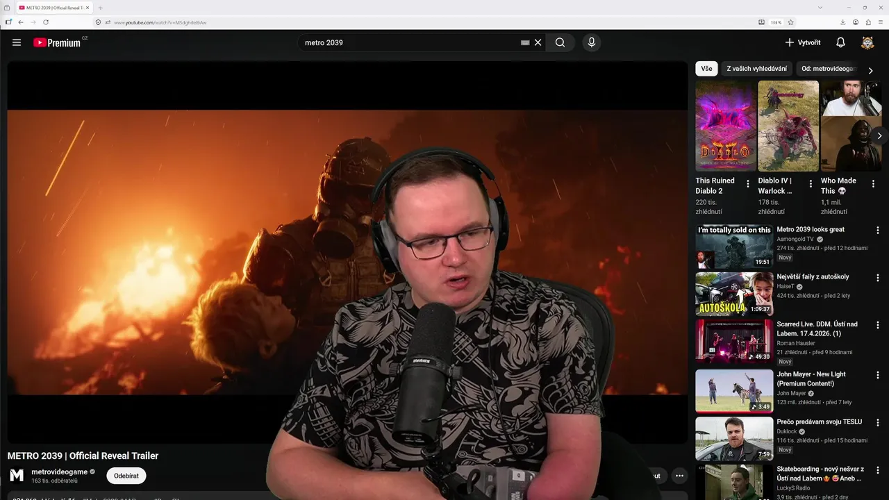889x500 pixels.
Task: Open options for 'Scarred Live. DDM' video
Action: coord(877,325)
